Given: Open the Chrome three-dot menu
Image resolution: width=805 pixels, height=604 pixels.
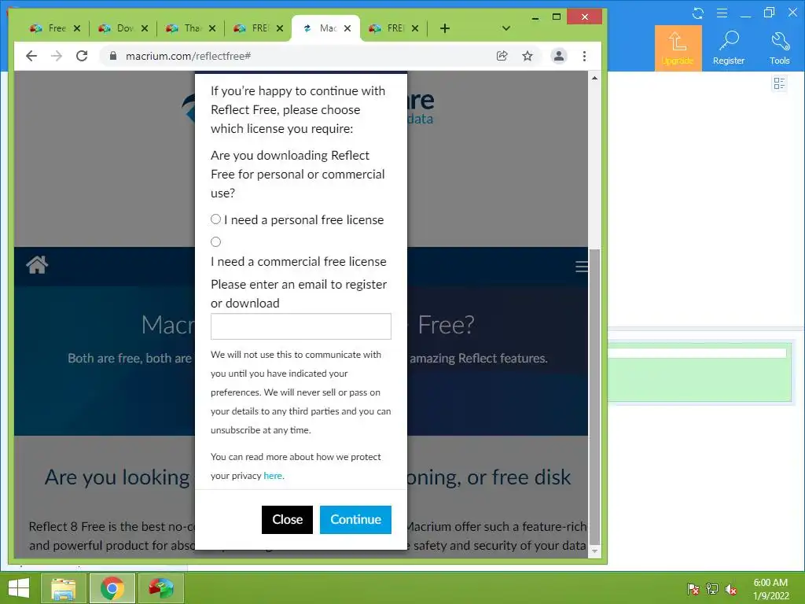Looking at the screenshot, I should [584, 56].
